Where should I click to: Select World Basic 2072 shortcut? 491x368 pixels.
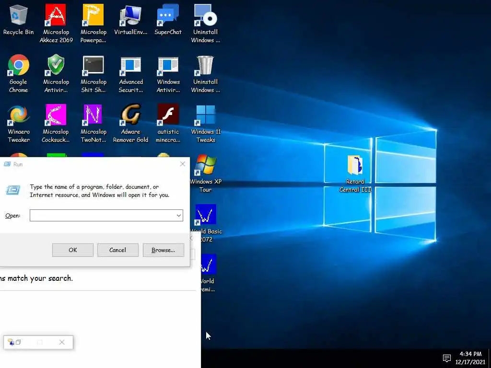click(x=206, y=223)
